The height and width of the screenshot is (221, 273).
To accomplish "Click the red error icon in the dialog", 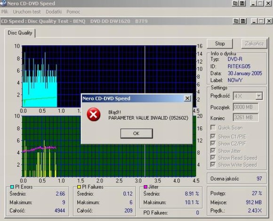I will click(94, 115).
